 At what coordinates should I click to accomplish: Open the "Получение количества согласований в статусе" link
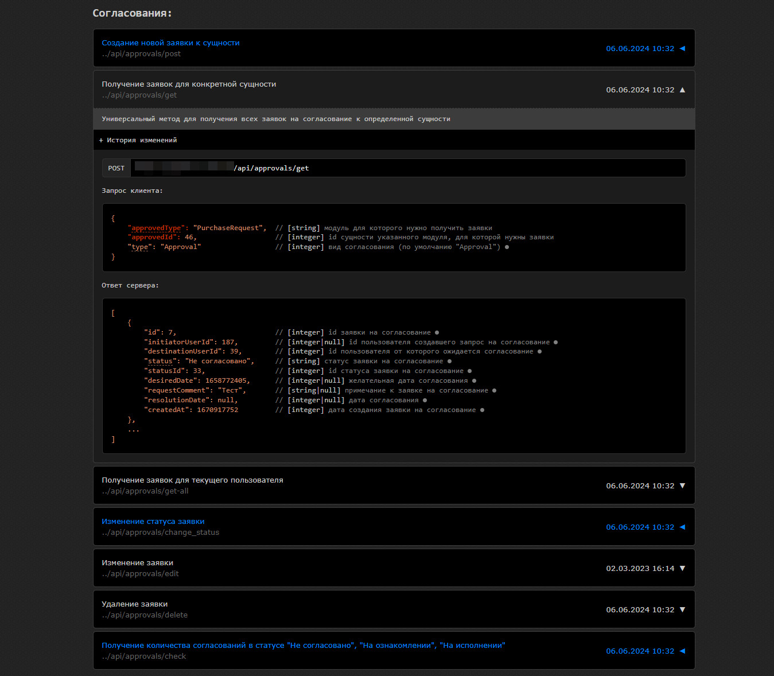pos(304,646)
